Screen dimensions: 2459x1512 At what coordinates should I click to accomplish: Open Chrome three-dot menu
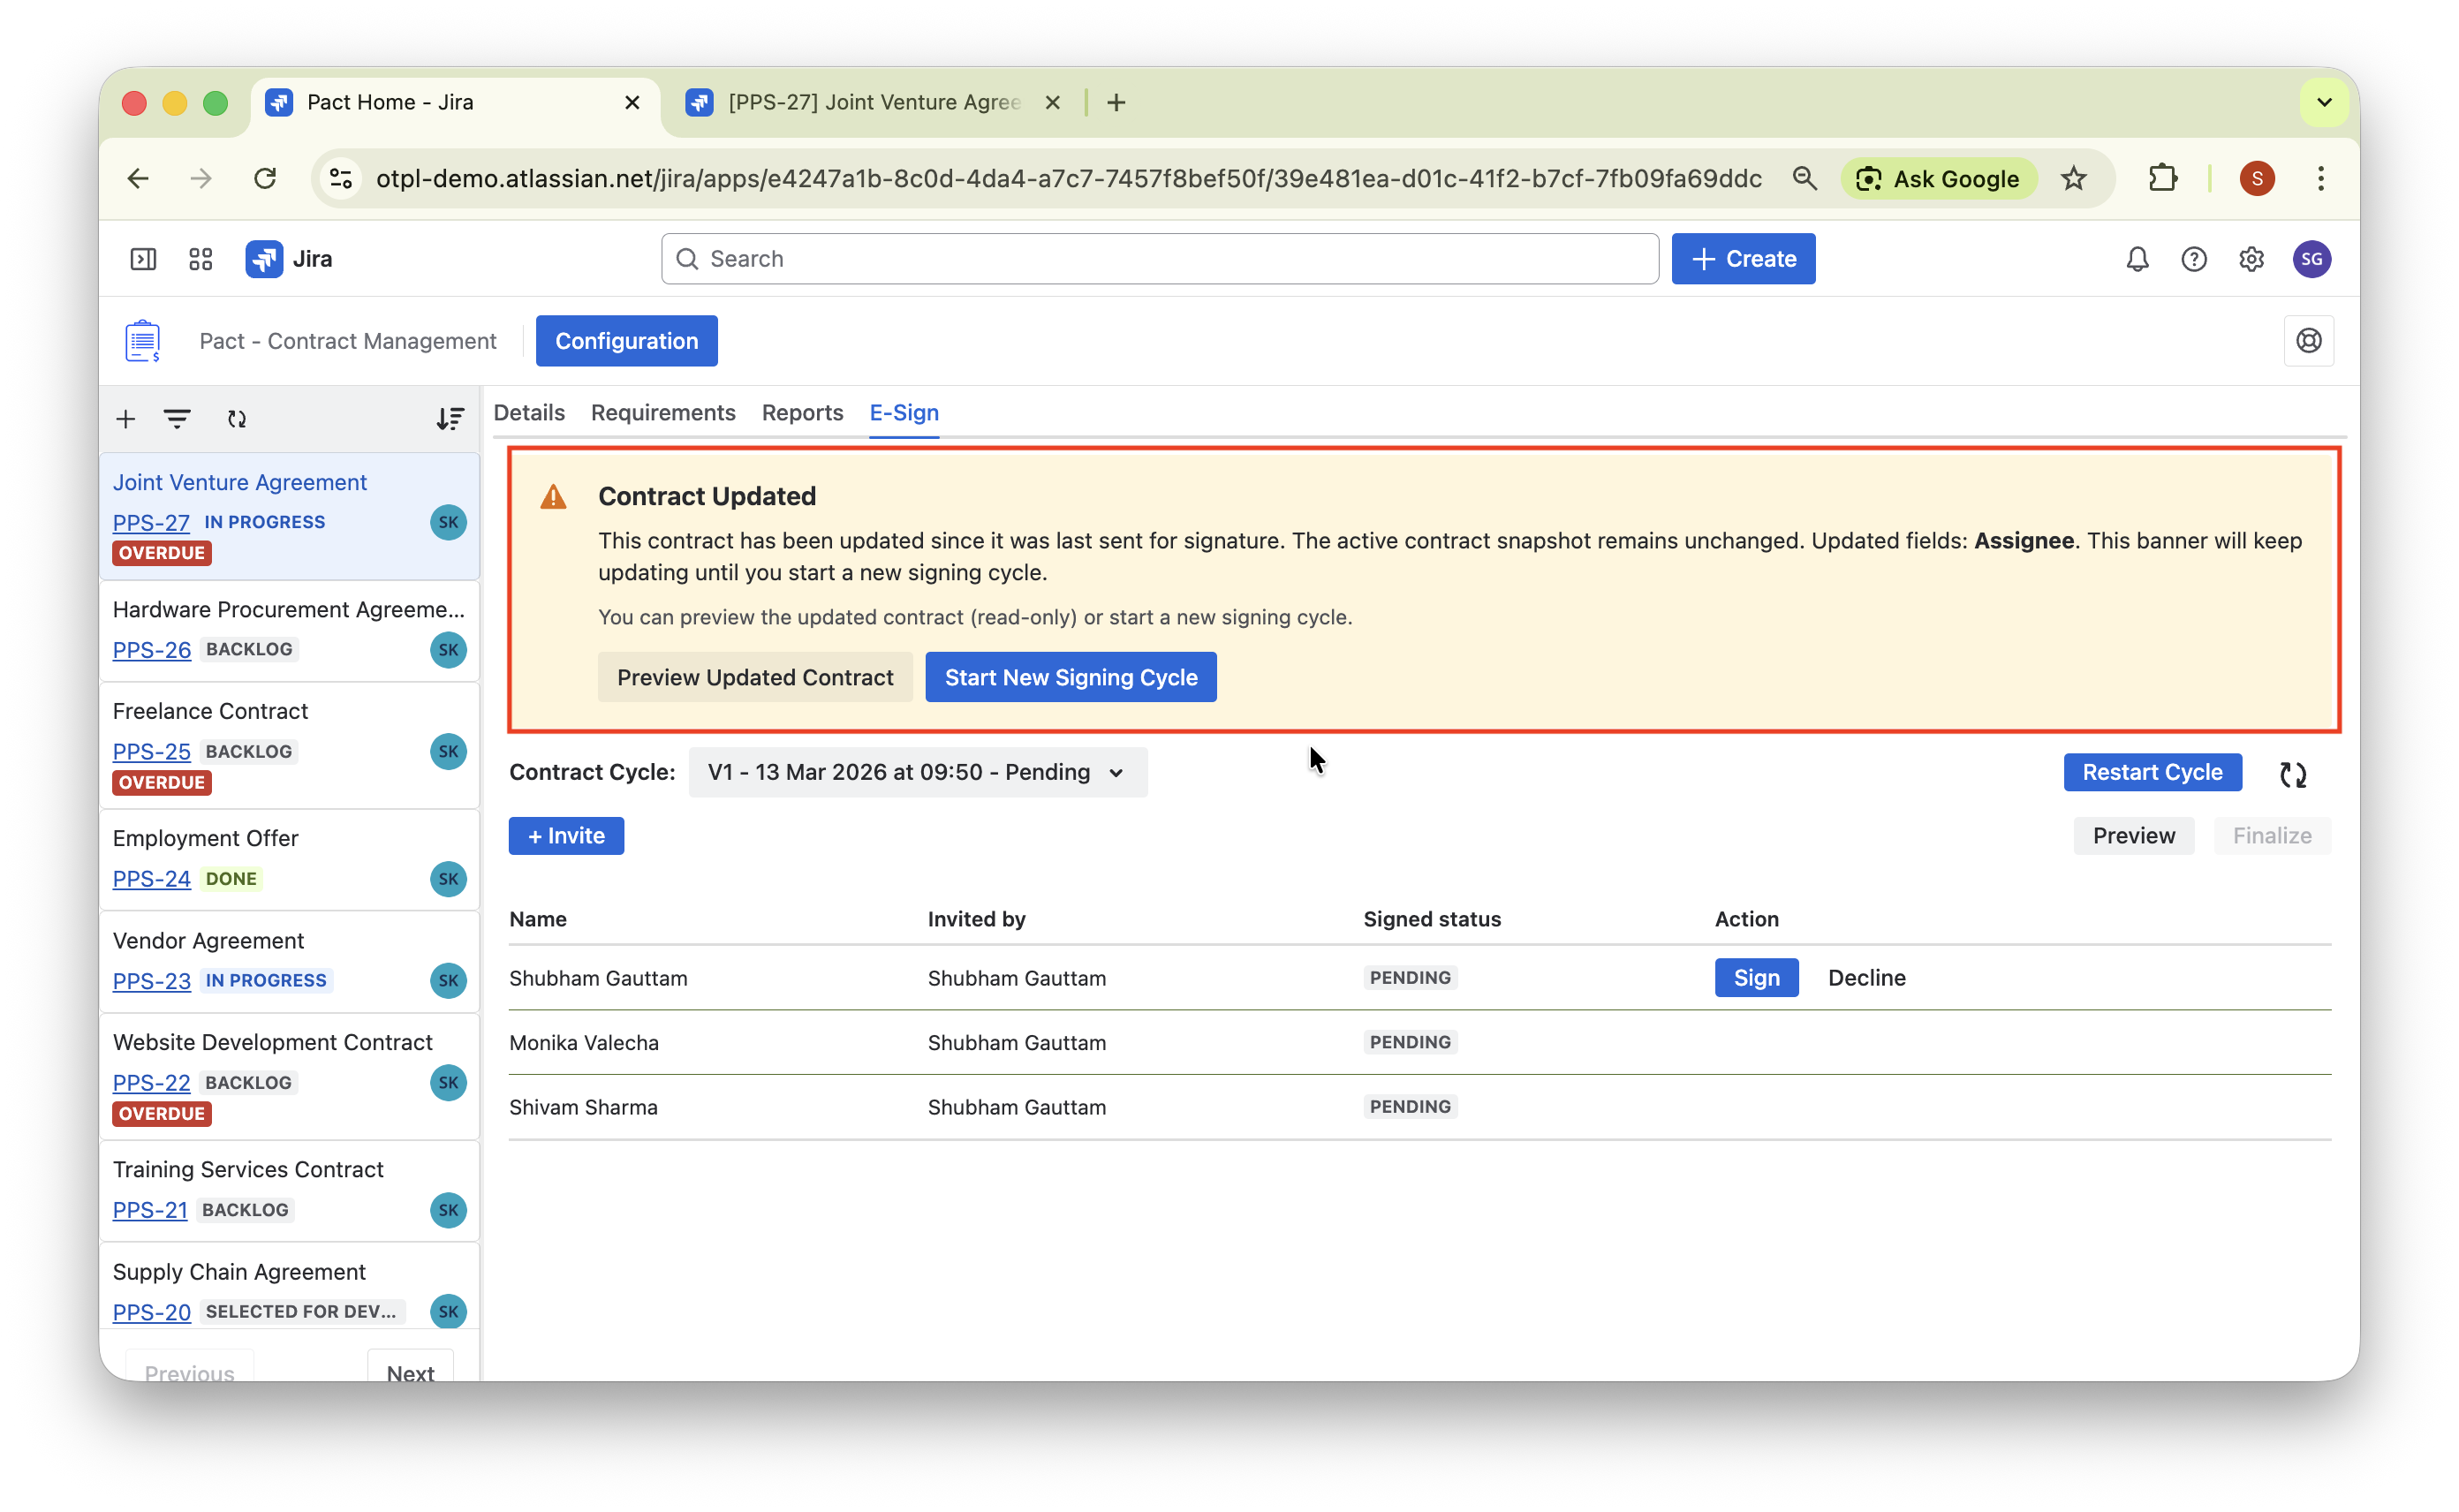point(2320,178)
